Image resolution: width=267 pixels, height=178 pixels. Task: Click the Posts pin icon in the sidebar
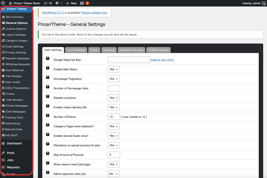[x=3, y=153]
